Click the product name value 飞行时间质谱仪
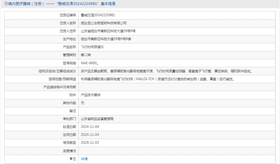The height and width of the screenshot is (164, 280). click(x=92, y=47)
